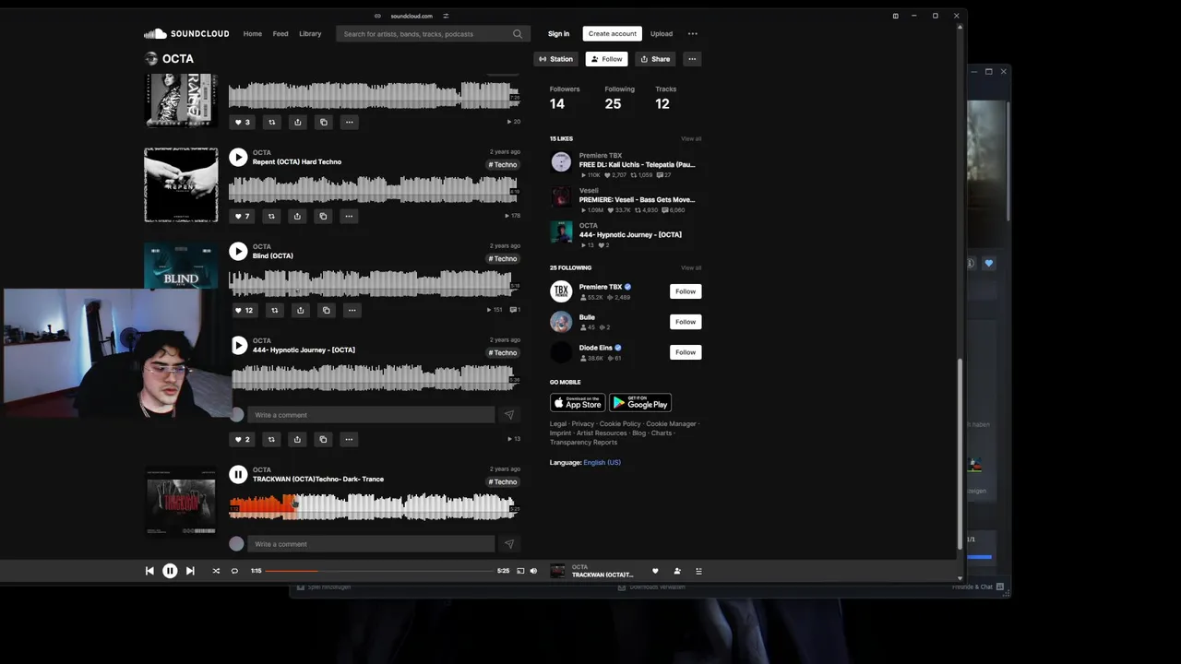This screenshot has height=664, width=1181.
Task: Copy link of the Repent track
Action: 323,216
